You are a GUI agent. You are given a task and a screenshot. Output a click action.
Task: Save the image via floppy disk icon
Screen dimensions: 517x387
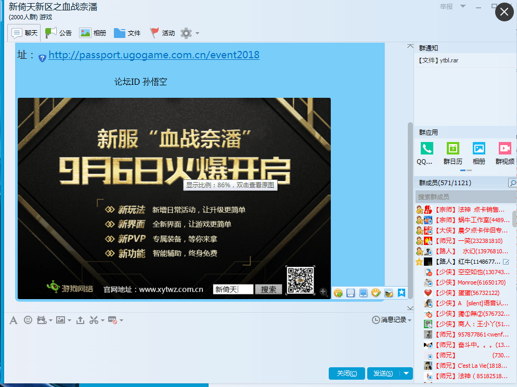pyautogui.click(x=351, y=293)
